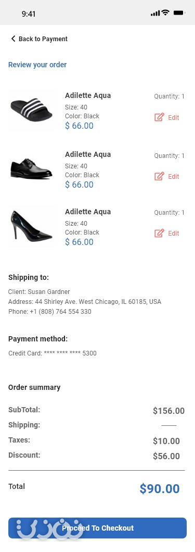Open the black oxford shoe thumbnail

click(x=31, y=169)
